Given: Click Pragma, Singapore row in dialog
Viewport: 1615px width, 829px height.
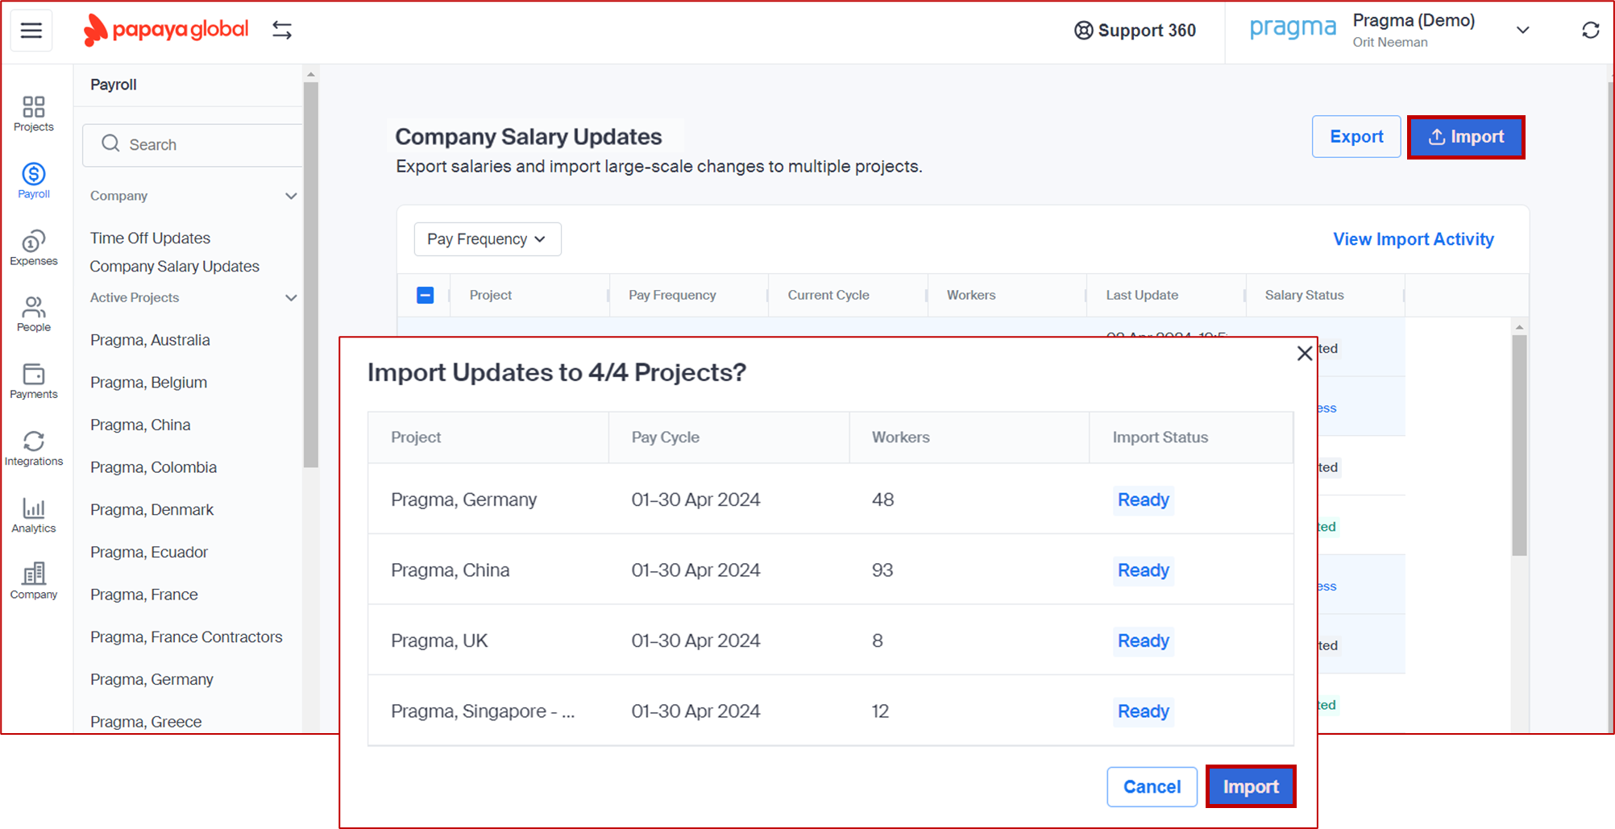Looking at the screenshot, I should 831,711.
